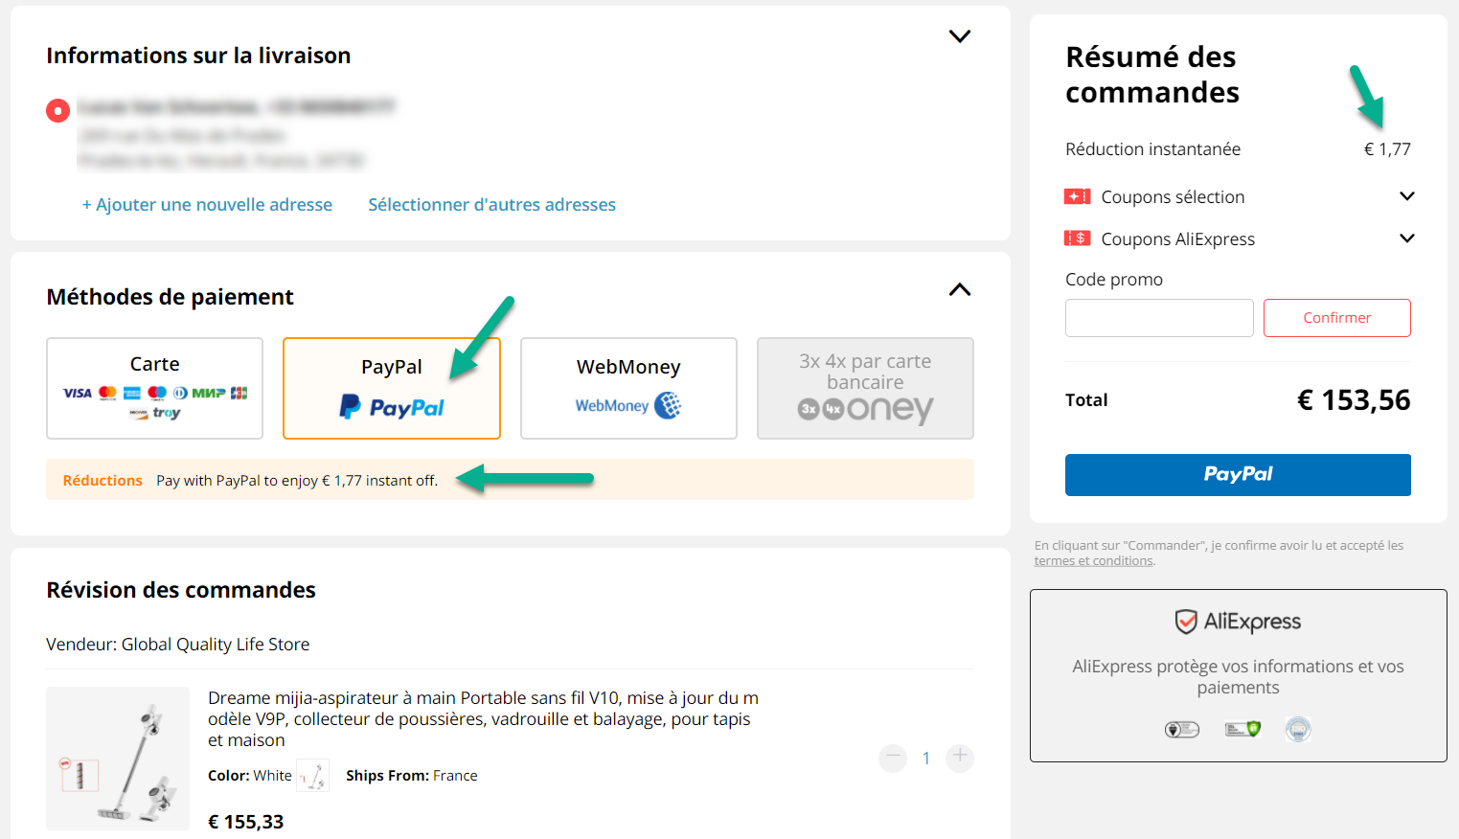Select Oney 3x 4x installment option
This screenshot has width=1459, height=839.
pos(865,388)
